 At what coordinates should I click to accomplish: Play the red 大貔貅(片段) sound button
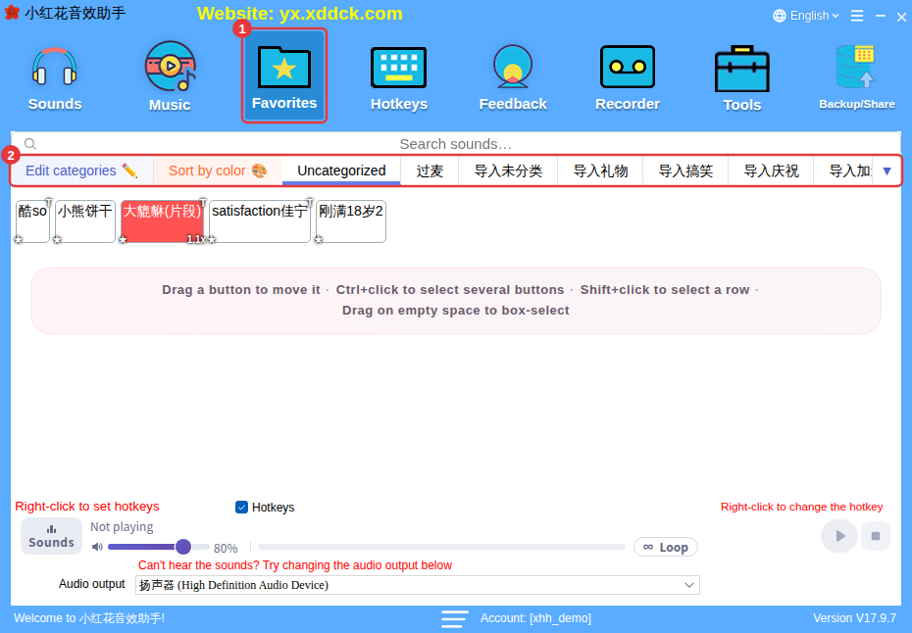coord(162,221)
